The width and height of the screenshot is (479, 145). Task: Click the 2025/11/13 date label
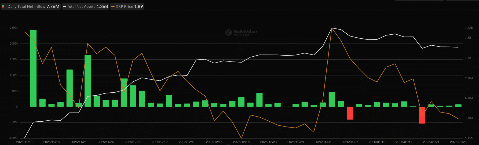24,142
